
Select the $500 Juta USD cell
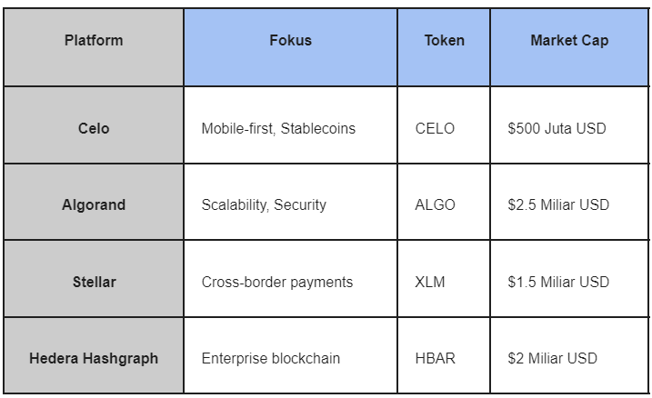pyautogui.click(x=569, y=125)
